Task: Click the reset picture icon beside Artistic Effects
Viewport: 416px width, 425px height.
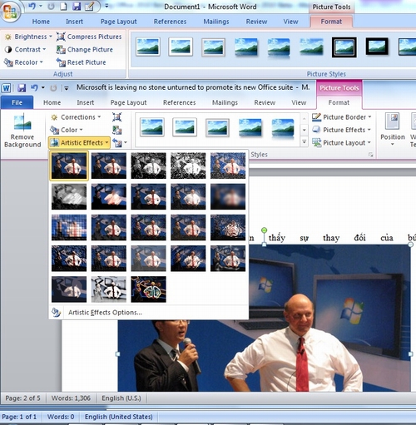Action: click(x=116, y=143)
